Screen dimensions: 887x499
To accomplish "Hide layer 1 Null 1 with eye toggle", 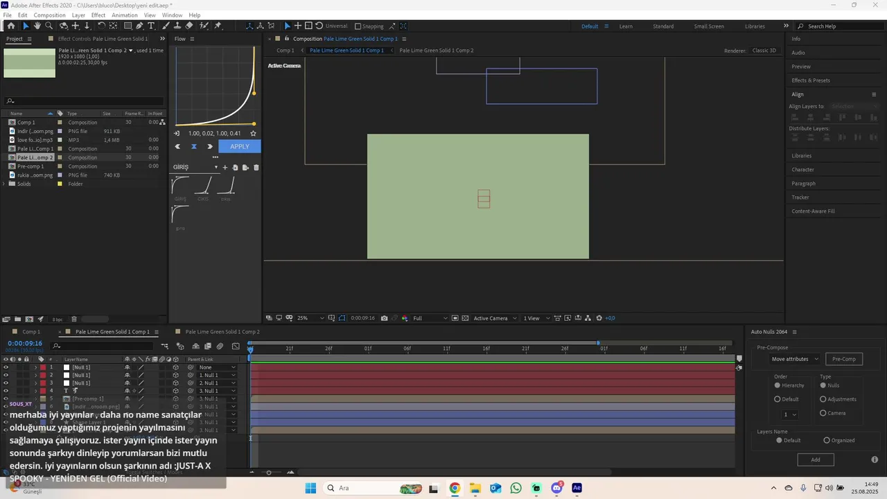I will [6, 367].
